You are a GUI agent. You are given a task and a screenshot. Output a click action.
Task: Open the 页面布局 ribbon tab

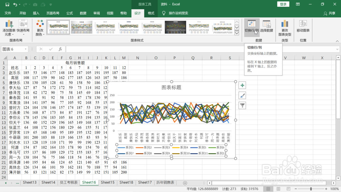click(x=53, y=13)
